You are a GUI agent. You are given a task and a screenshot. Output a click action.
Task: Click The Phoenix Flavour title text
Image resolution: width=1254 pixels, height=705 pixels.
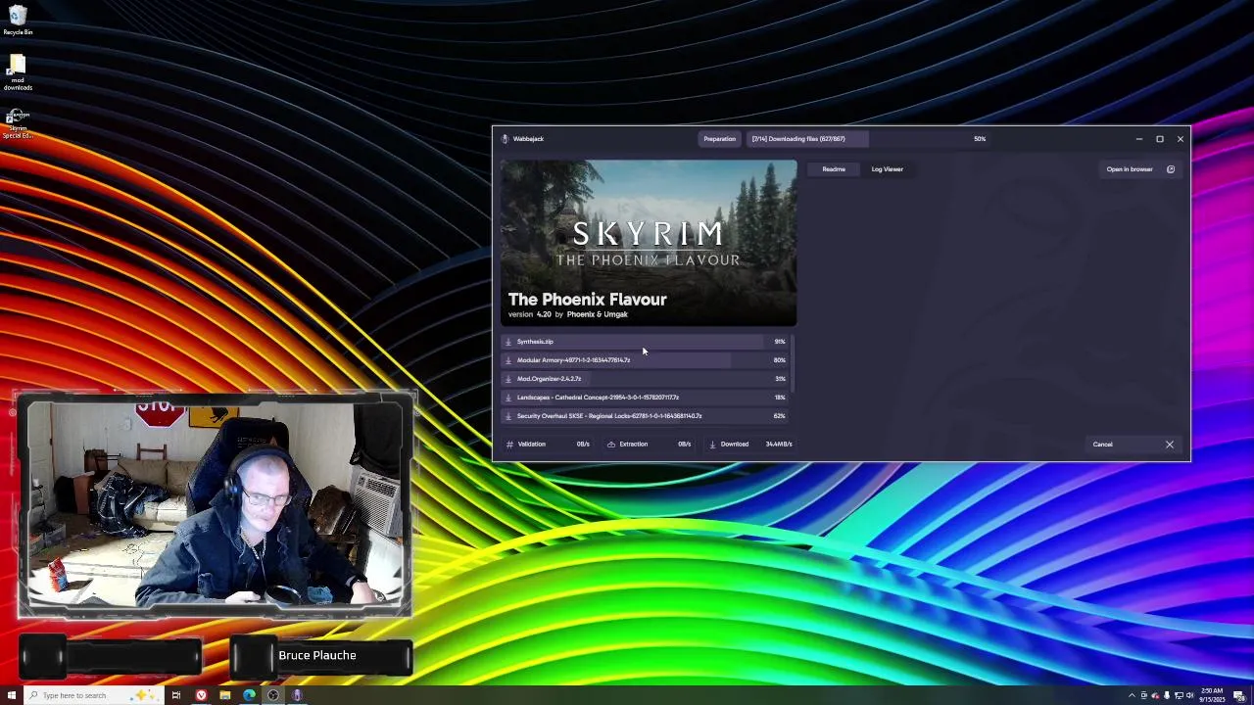coord(587,300)
